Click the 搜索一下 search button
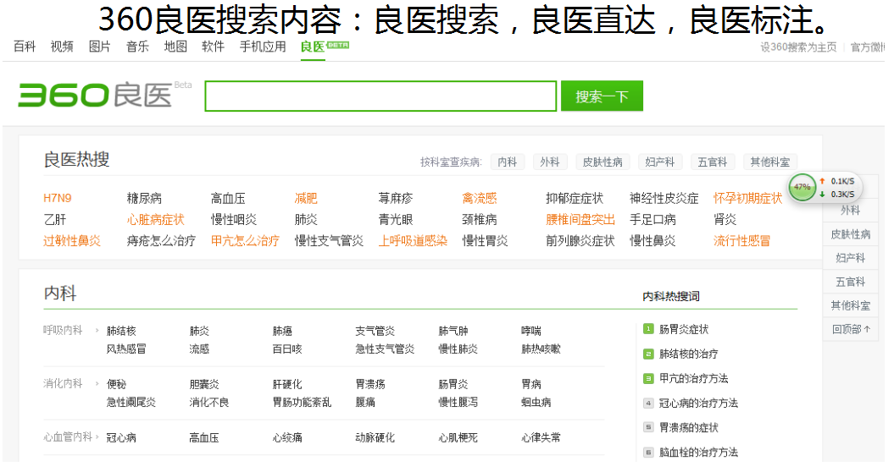This screenshot has width=894, height=472. [x=602, y=96]
